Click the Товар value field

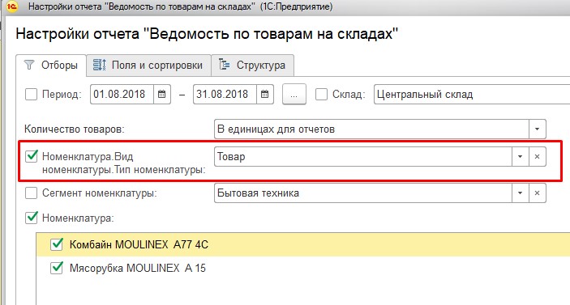coord(363,157)
